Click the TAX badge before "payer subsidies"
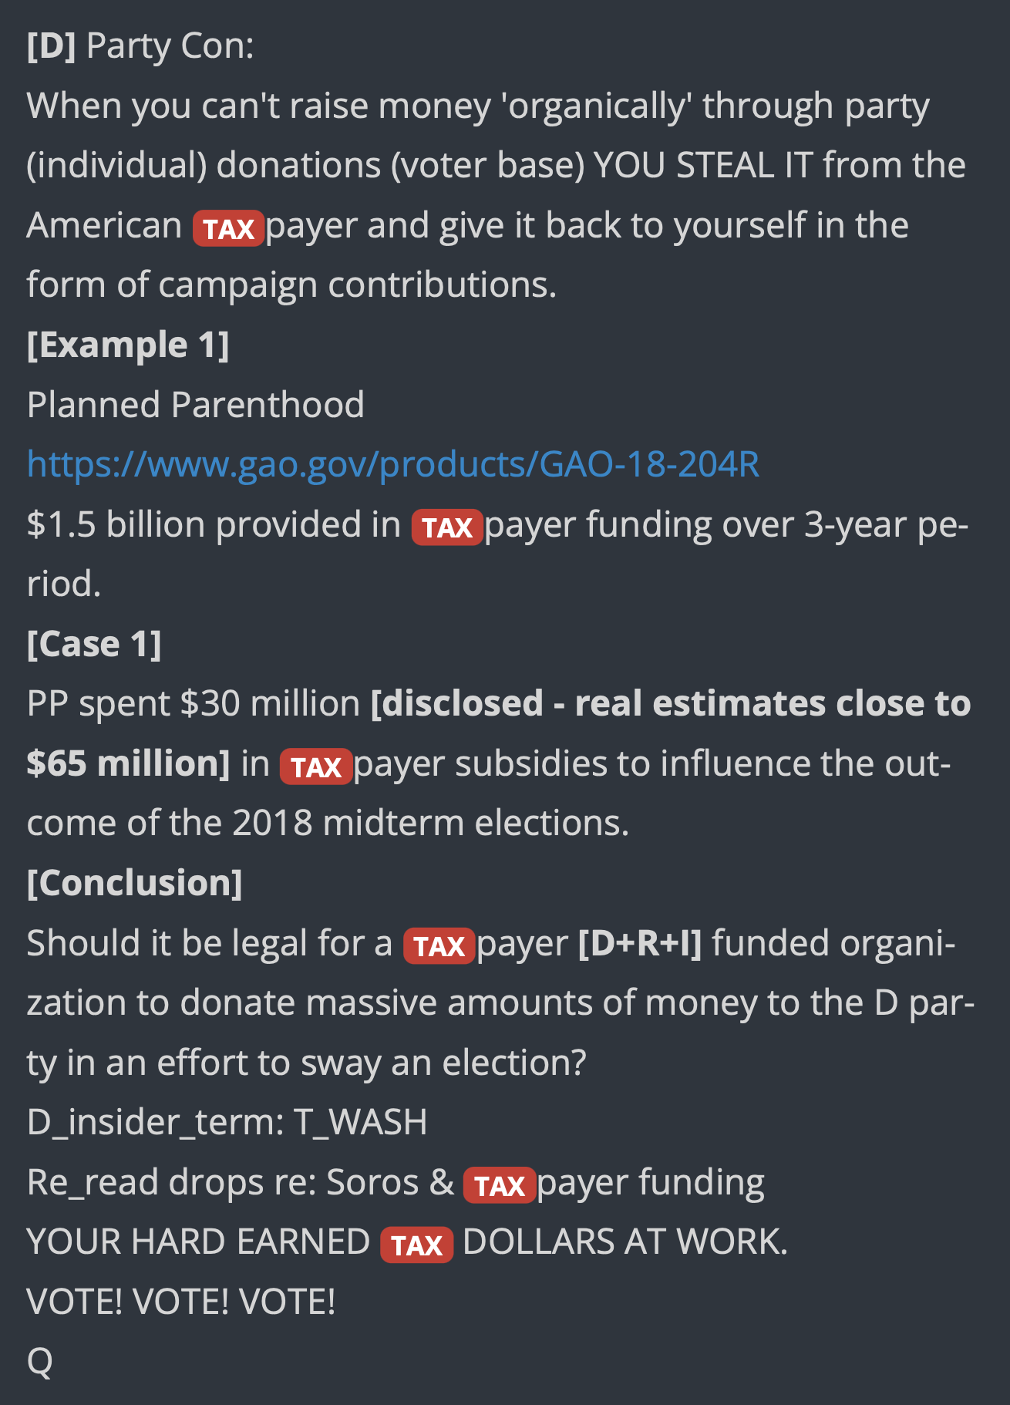1010x1405 pixels. [x=316, y=767]
